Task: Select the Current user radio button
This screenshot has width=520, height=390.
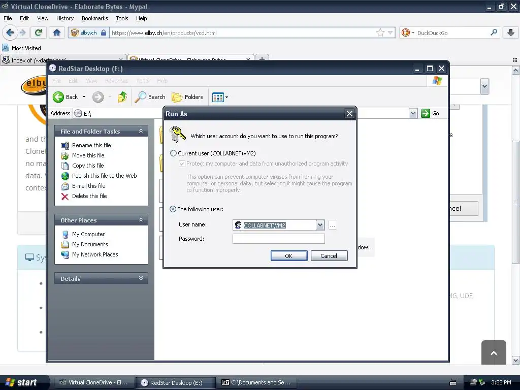Action: [x=174, y=153]
